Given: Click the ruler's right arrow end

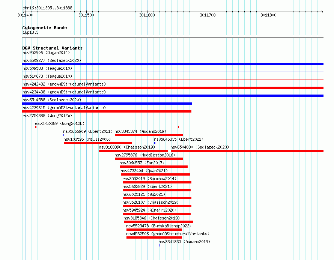Looking at the screenshot, I should [322, 12].
